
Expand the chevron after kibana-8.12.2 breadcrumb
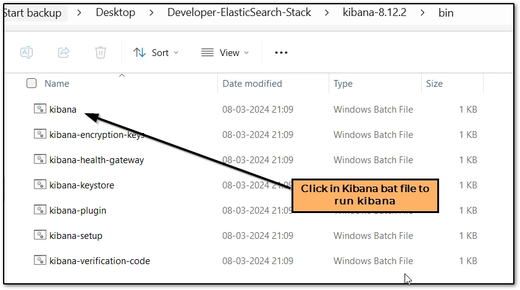(422, 13)
